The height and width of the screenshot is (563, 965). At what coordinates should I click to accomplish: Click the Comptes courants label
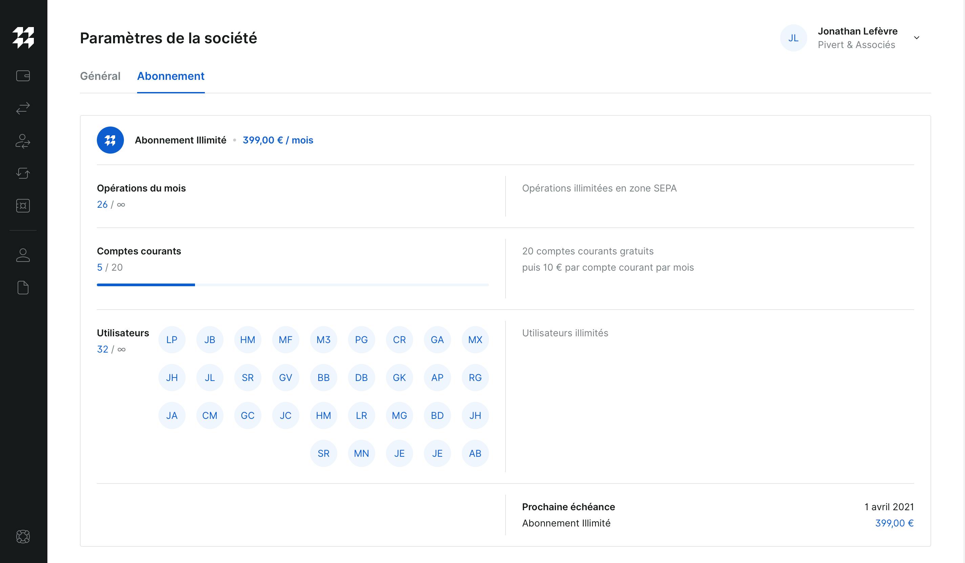[x=138, y=251]
